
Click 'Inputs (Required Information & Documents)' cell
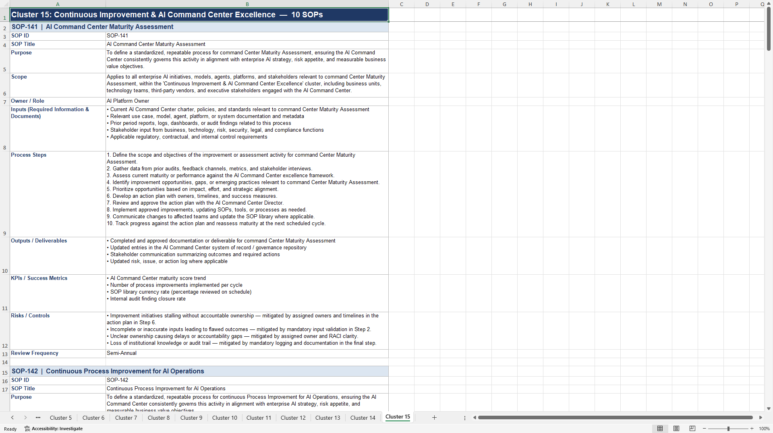[58, 128]
